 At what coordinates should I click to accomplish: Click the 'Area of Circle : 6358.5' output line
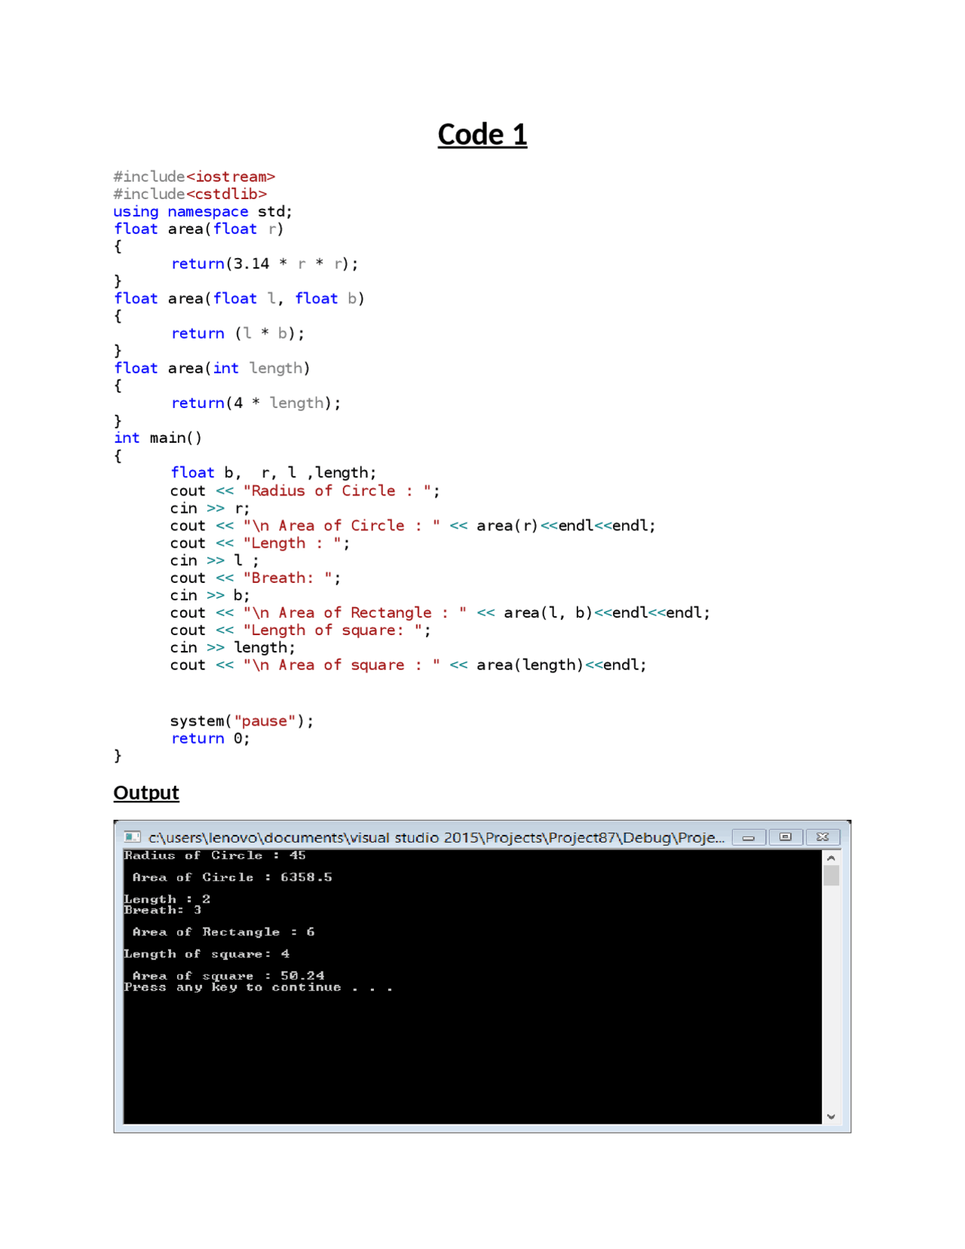point(231,877)
